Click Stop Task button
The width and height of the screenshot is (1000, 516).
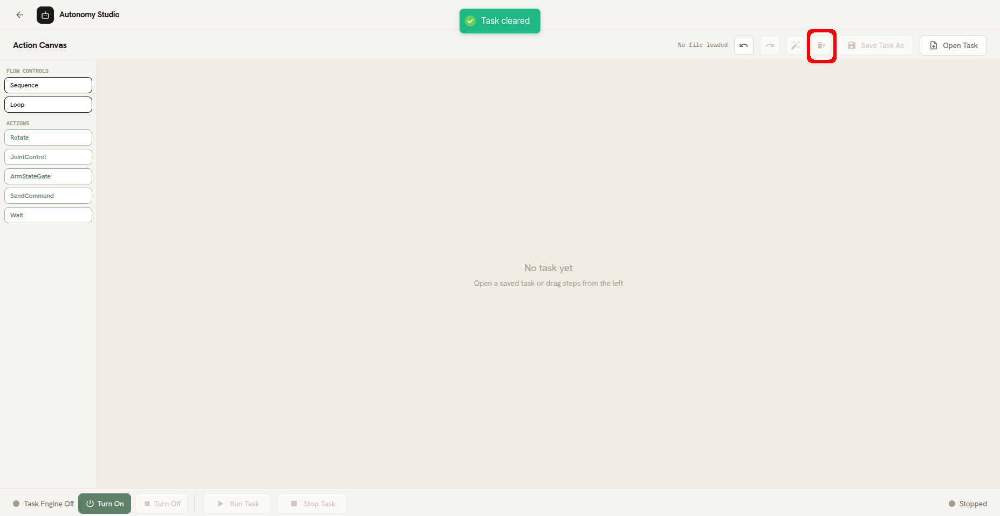pos(312,504)
